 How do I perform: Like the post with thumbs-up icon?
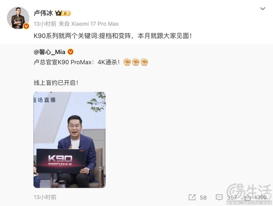(x=248, y=197)
